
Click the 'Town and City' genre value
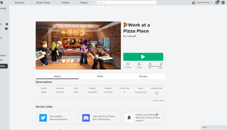click(x=140, y=92)
